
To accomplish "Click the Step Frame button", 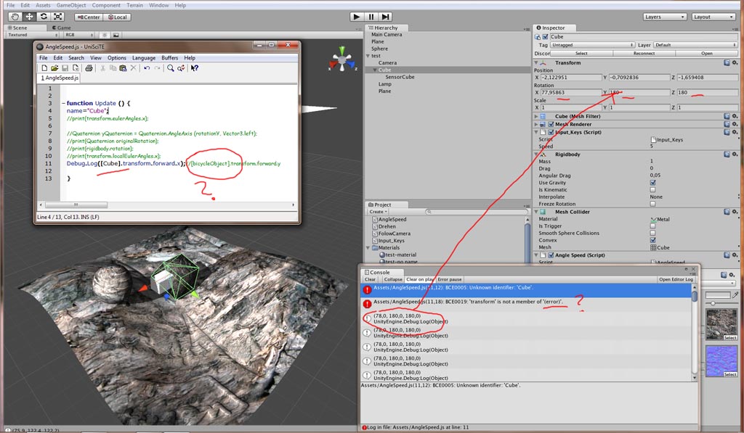I will (387, 16).
